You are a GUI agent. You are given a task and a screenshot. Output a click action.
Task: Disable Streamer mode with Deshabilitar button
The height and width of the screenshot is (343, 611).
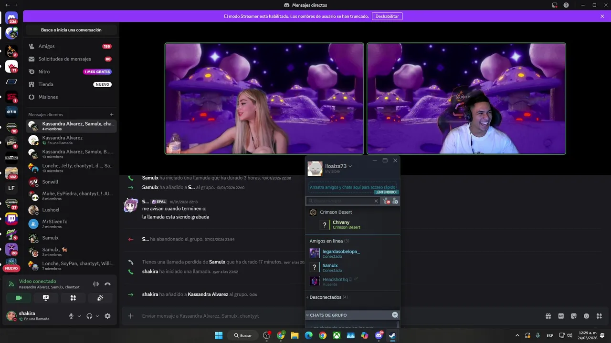387,16
